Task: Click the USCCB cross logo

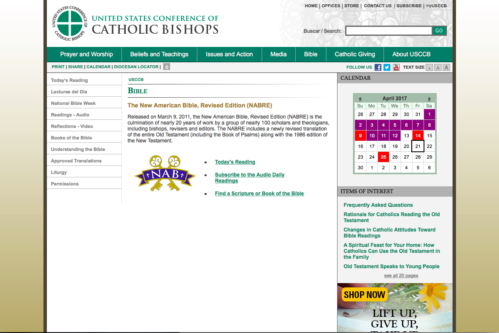Action: (70, 23)
